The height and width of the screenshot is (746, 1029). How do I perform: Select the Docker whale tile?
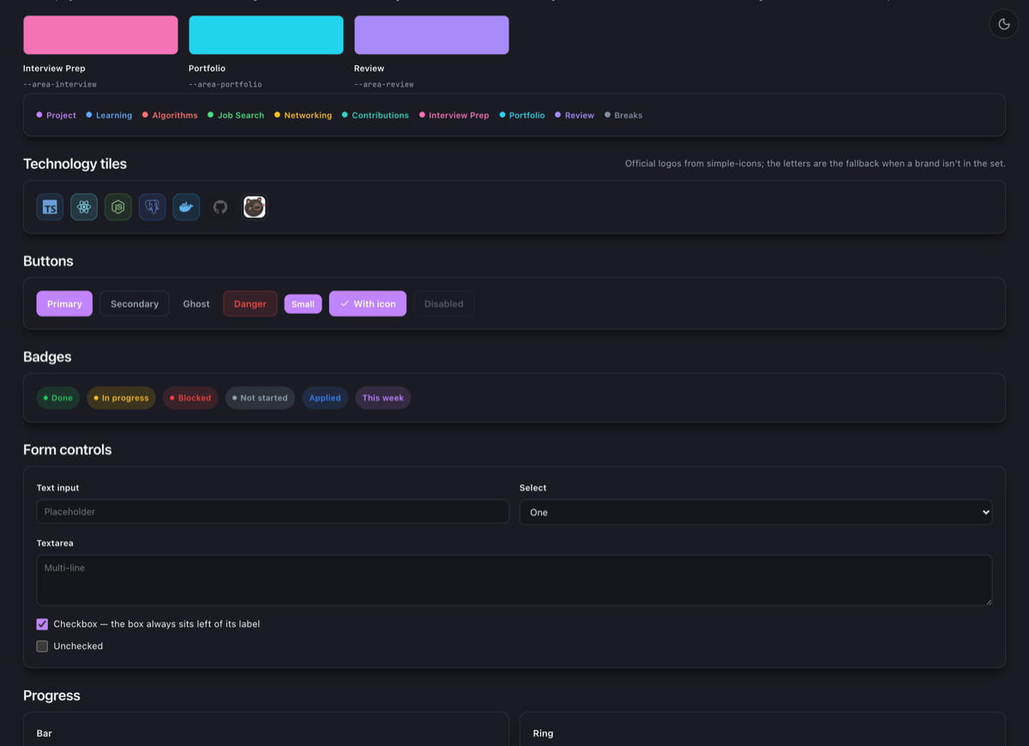pyautogui.click(x=186, y=207)
